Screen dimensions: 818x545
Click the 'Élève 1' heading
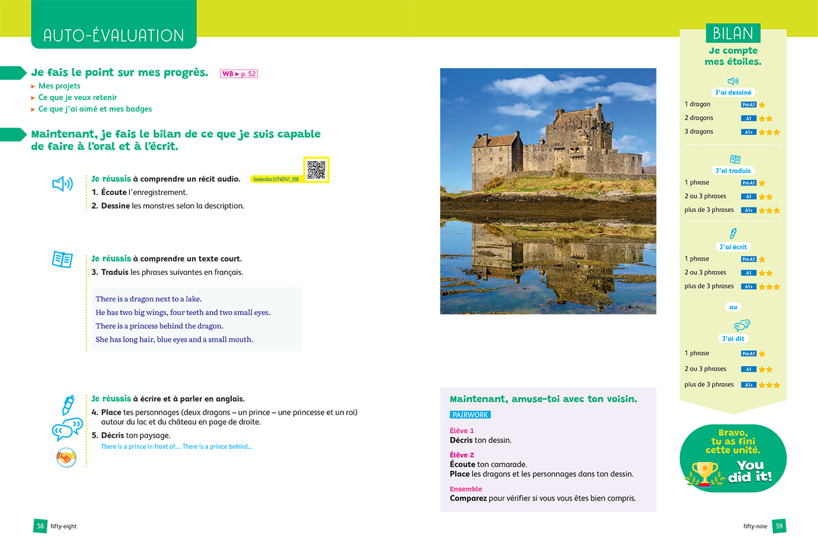click(462, 431)
